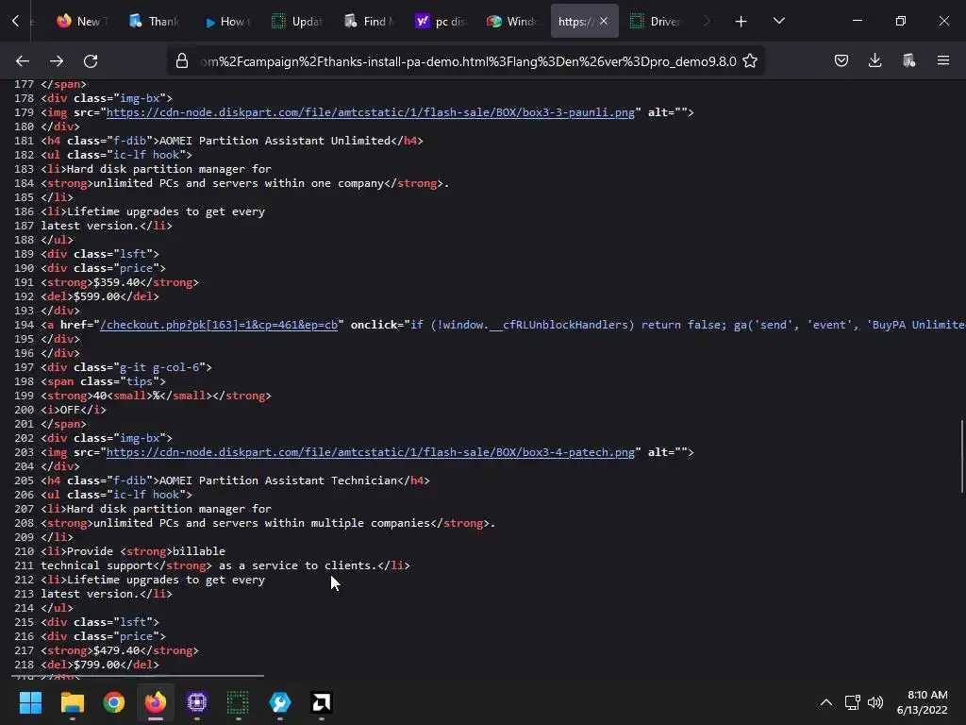Switch to the Windo tab
Image resolution: width=966 pixels, height=725 pixels.
(513, 21)
